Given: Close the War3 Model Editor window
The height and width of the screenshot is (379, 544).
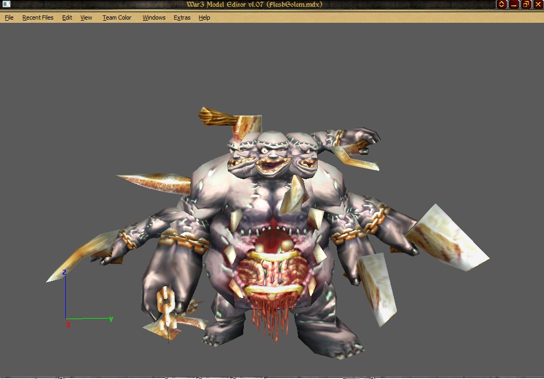Looking at the screenshot, I should point(538,4).
